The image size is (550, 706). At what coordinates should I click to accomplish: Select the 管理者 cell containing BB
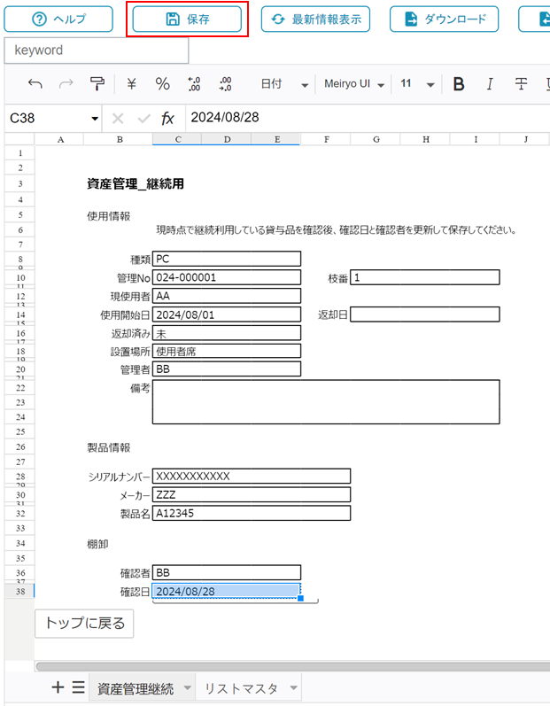pos(227,369)
